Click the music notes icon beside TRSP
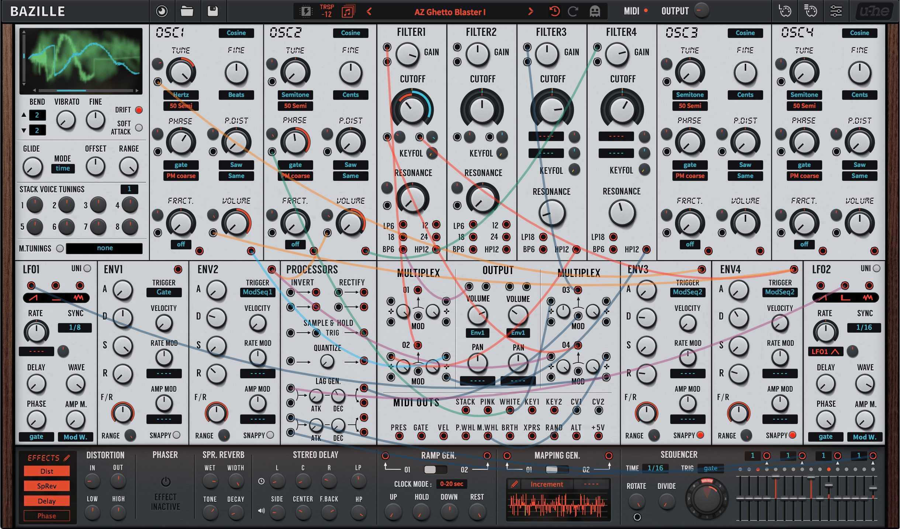 tap(348, 11)
